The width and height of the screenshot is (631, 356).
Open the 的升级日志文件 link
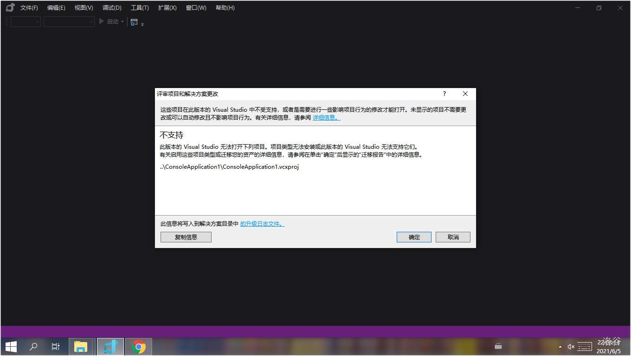click(263, 224)
